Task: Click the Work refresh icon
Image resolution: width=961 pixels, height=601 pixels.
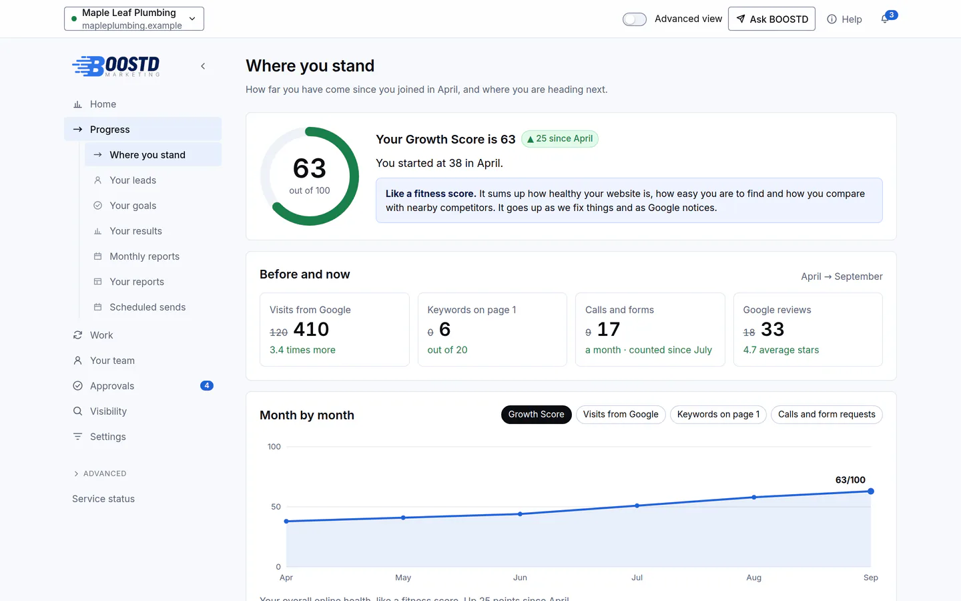Action: [77, 335]
